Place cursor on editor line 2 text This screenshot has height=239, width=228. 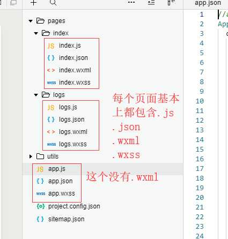[x=223, y=24]
